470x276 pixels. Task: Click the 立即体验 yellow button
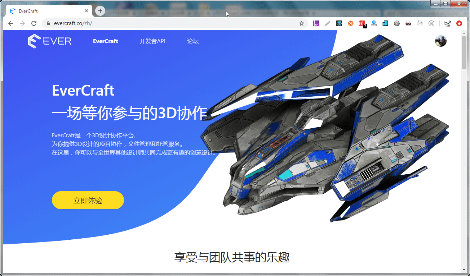click(88, 200)
